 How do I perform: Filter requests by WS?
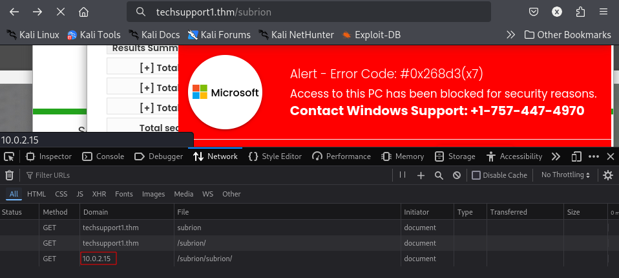(207, 194)
